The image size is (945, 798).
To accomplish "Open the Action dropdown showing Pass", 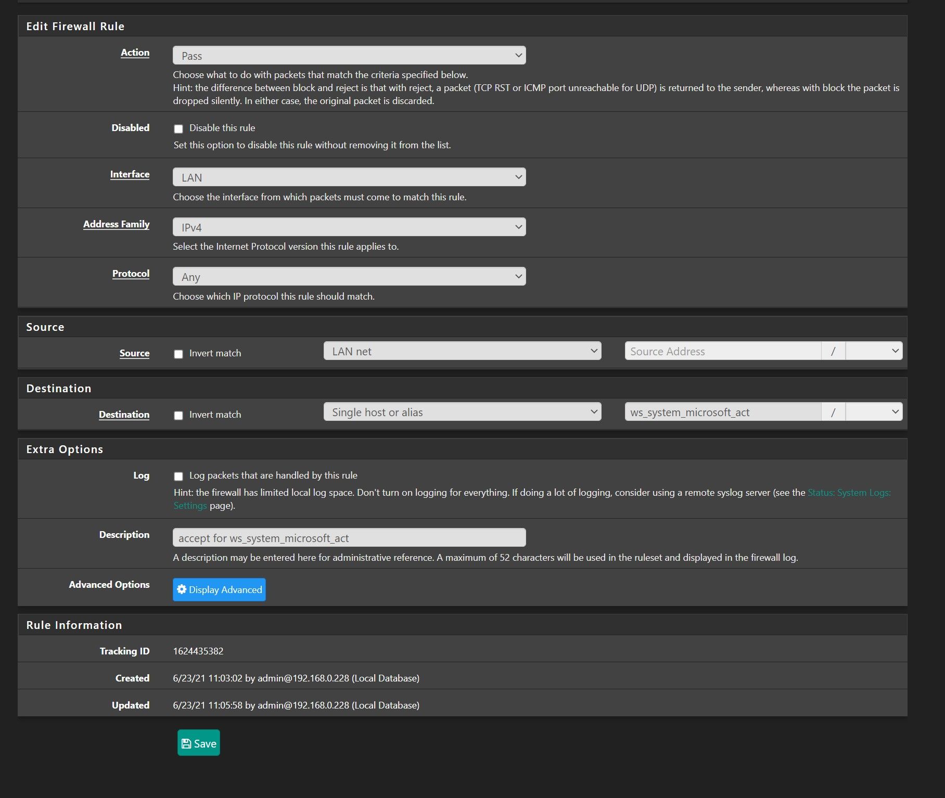I will click(349, 56).
